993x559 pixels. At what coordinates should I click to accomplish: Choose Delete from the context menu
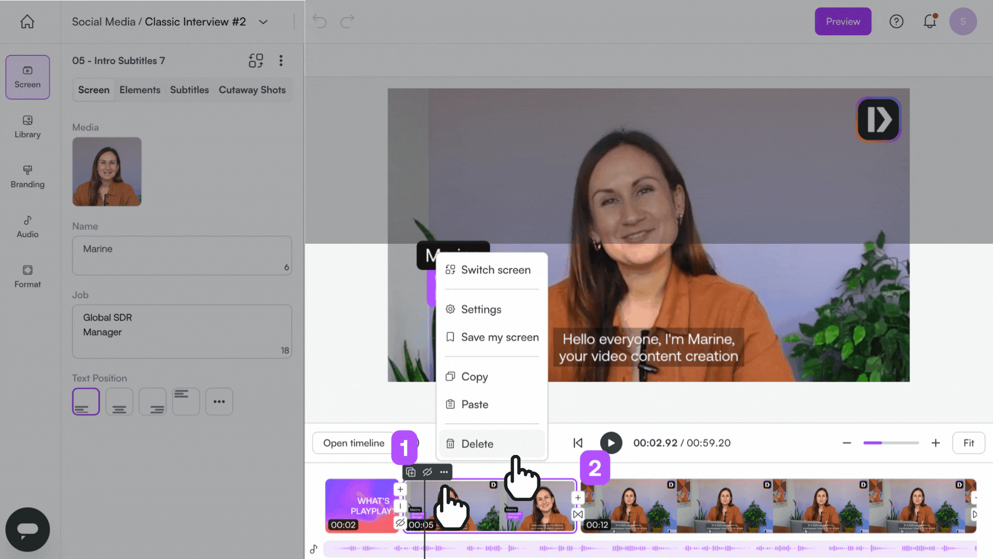(x=477, y=444)
